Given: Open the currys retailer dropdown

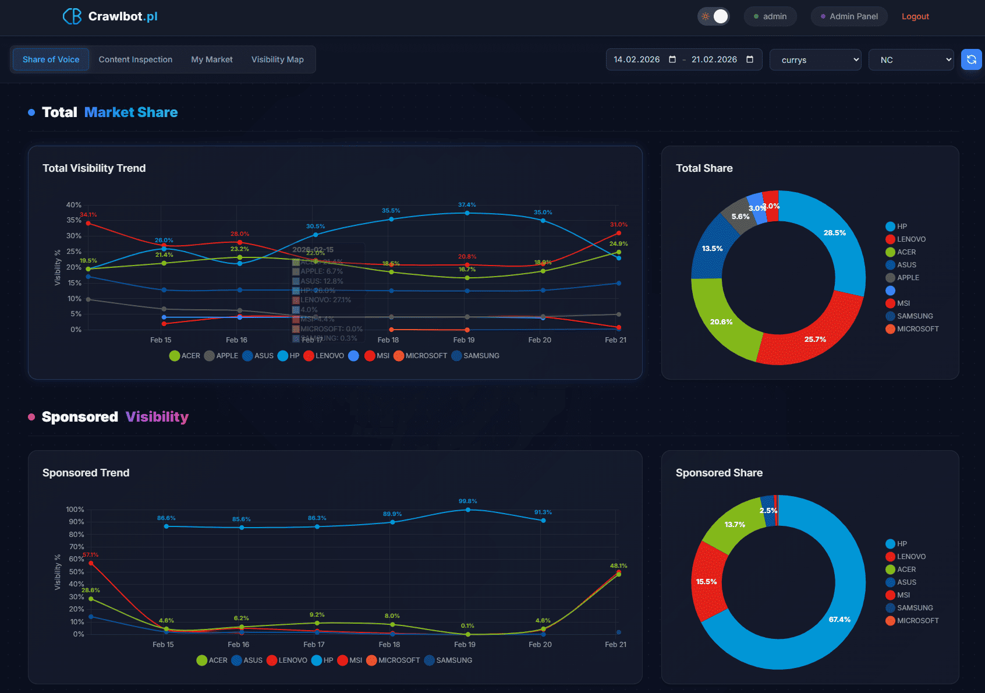Looking at the screenshot, I should coord(815,59).
